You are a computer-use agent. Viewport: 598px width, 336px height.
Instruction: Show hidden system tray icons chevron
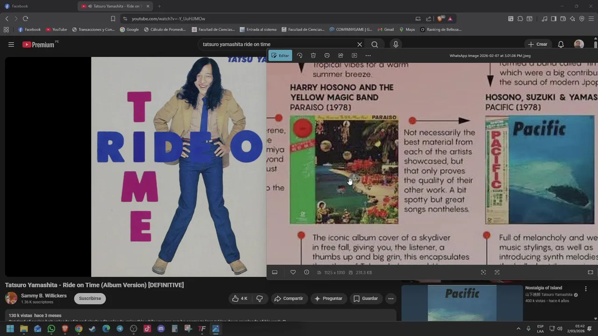pos(518,329)
